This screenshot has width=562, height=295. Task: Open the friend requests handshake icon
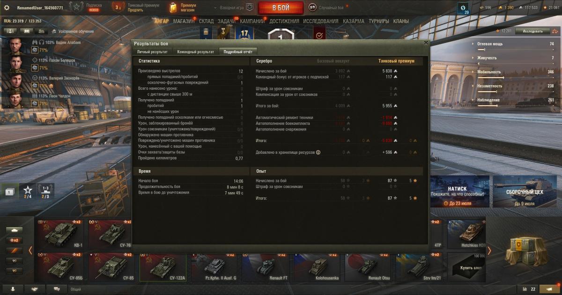tap(35, 289)
